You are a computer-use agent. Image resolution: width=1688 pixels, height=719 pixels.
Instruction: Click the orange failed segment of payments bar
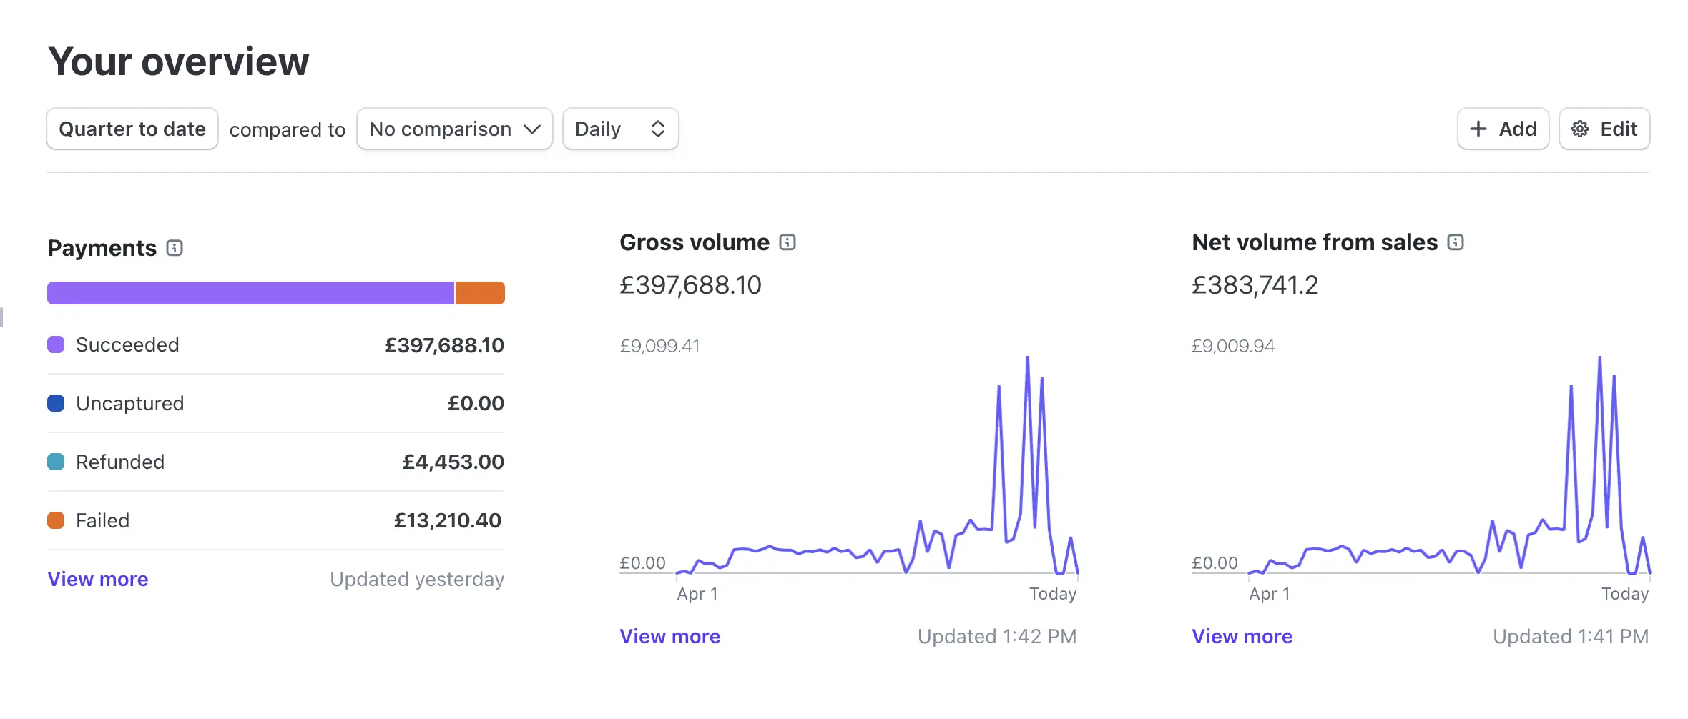(480, 293)
